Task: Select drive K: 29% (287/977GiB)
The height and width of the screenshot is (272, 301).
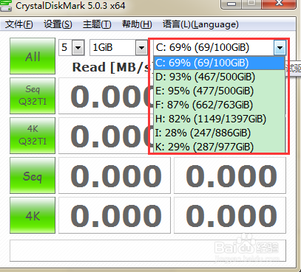Action: point(220,147)
